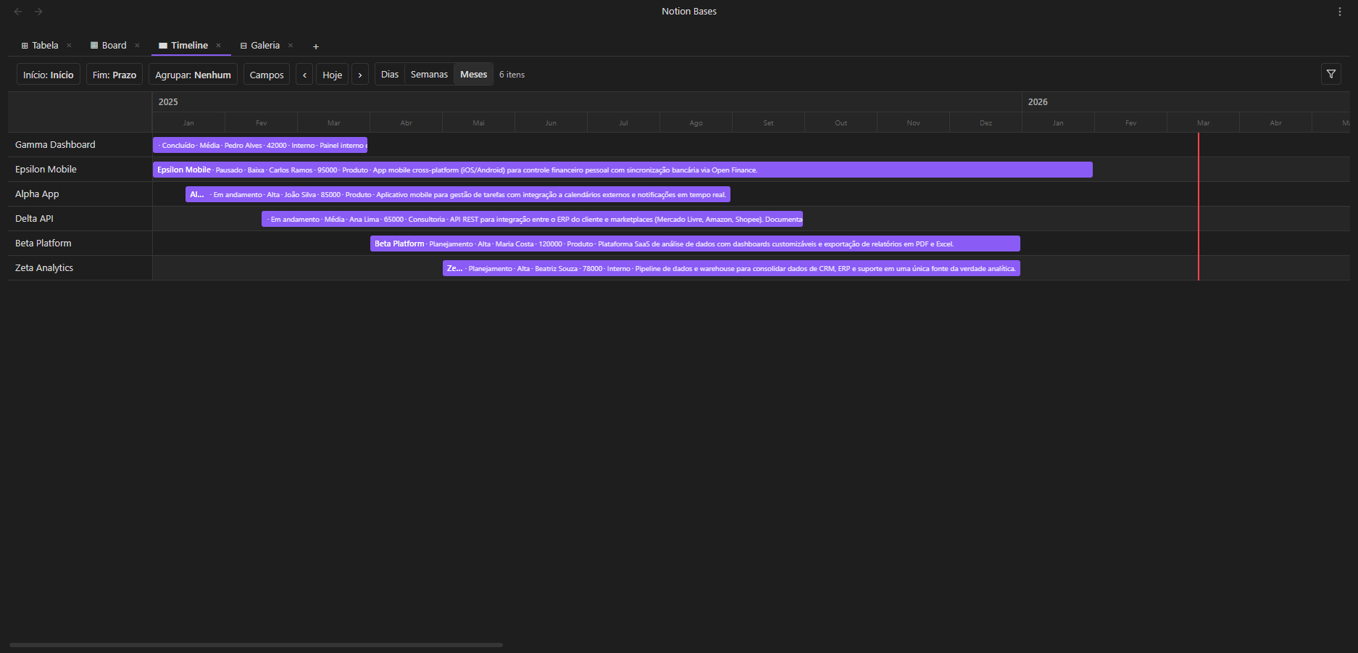Add a new view with the plus icon
Image resolution: width=1358 pixels, height=653 pixels.
316,46
